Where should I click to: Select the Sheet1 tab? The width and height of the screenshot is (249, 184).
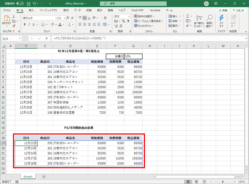point(28,177)
